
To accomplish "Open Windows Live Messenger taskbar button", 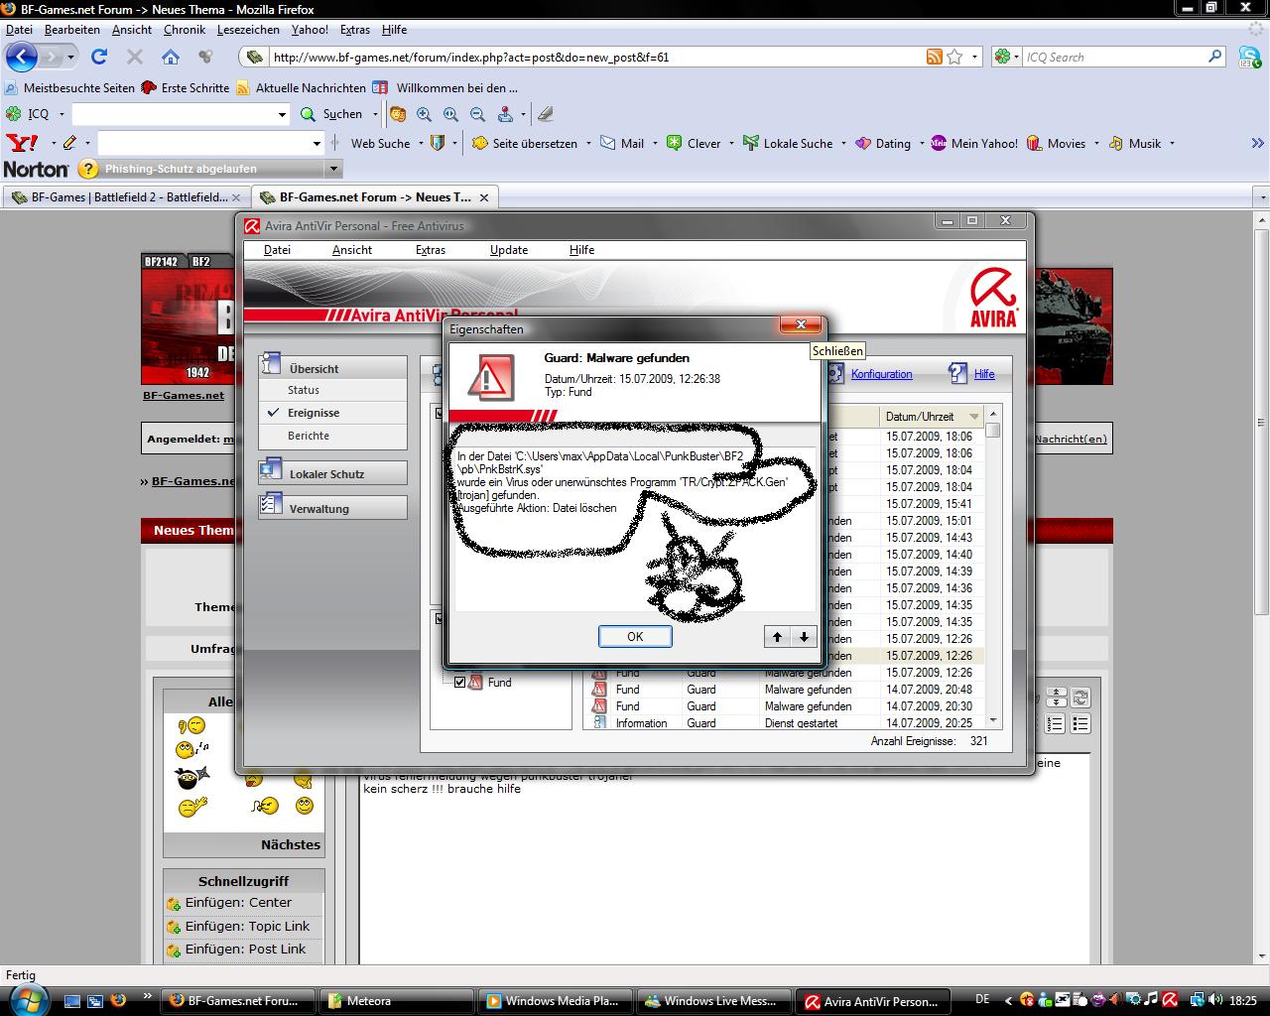I will [x=712, y=1001].
